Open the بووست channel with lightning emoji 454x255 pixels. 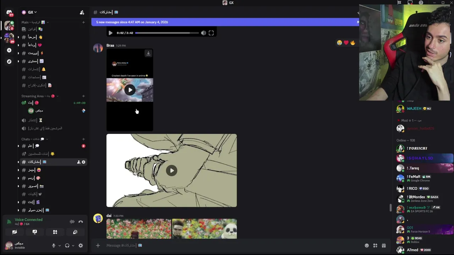53,53
